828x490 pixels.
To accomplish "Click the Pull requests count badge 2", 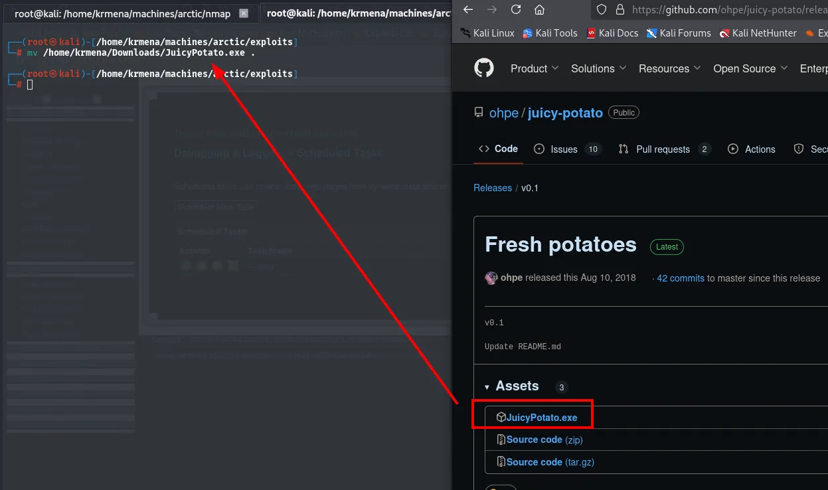I will pos(704,149).
